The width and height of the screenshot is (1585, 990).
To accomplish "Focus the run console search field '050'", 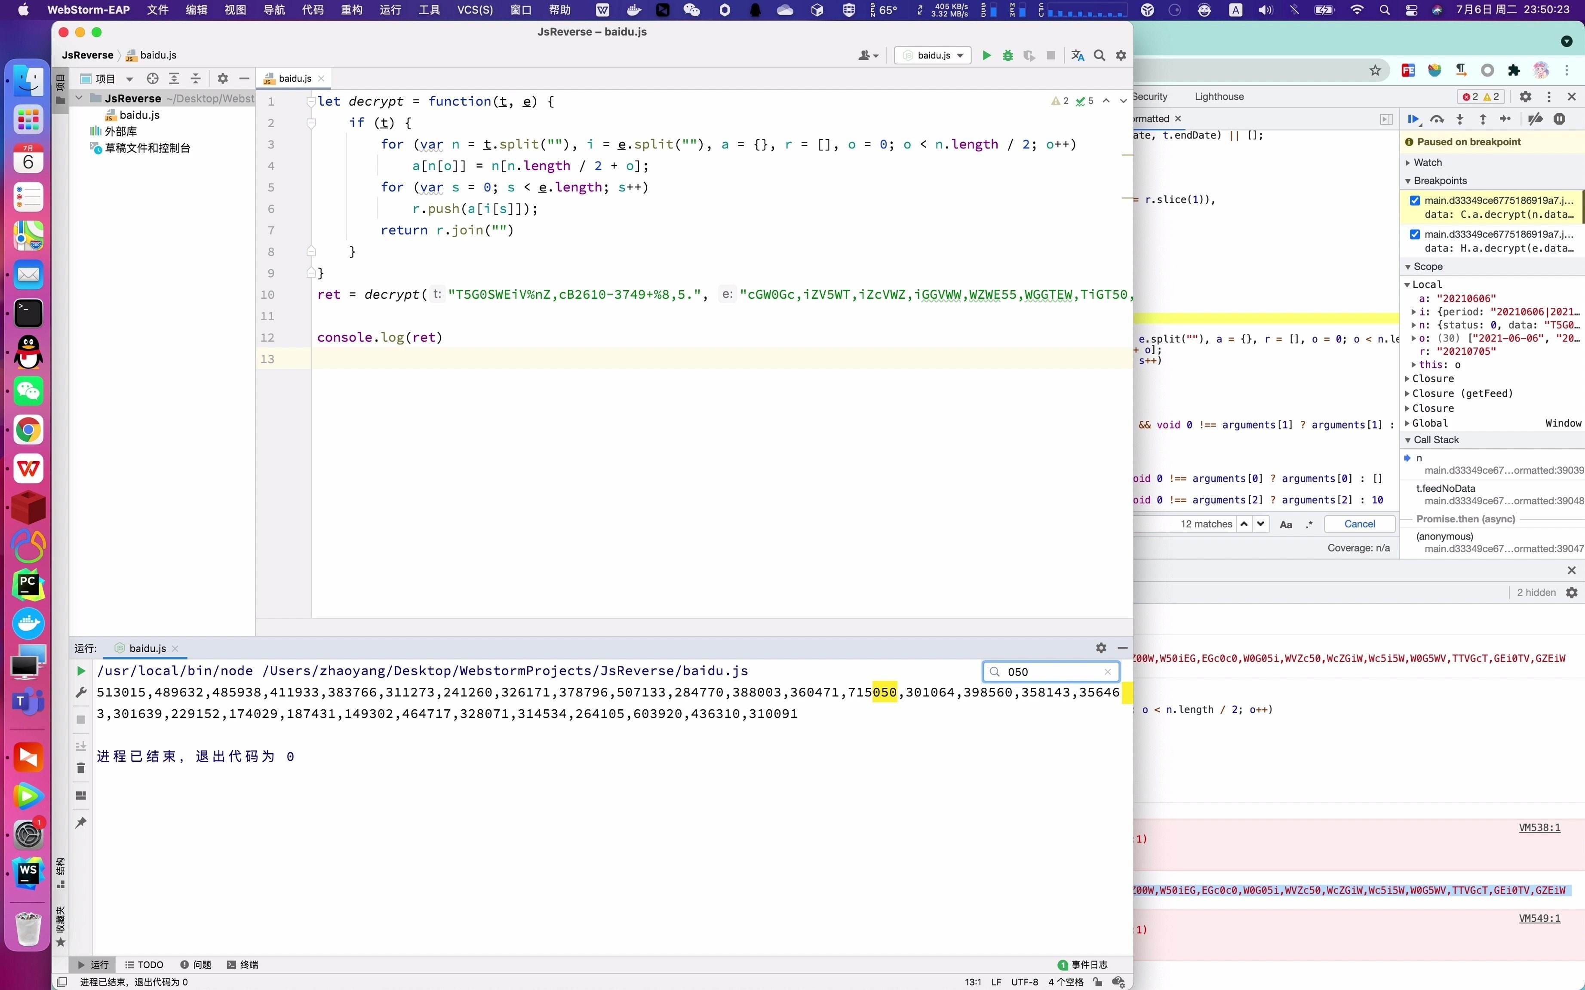I will 1051,672.
